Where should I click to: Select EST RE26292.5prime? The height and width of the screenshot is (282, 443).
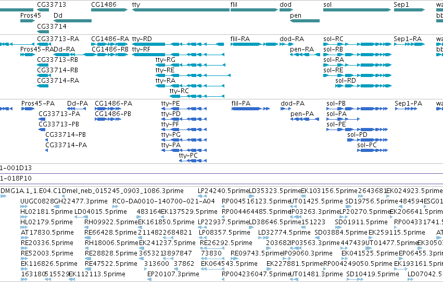(226, 243)
